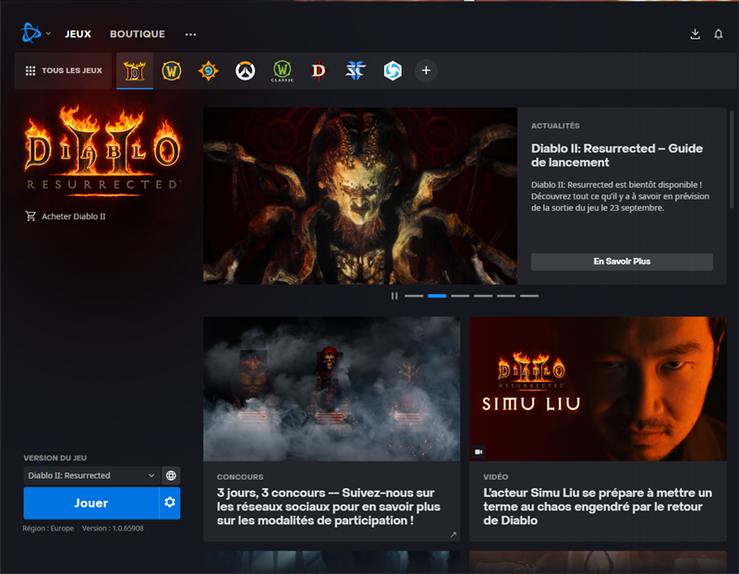The width and height of the screenshot is (739, 574).
Task: Open the Heroes of the Storm icon
Action: coord(393,70)
